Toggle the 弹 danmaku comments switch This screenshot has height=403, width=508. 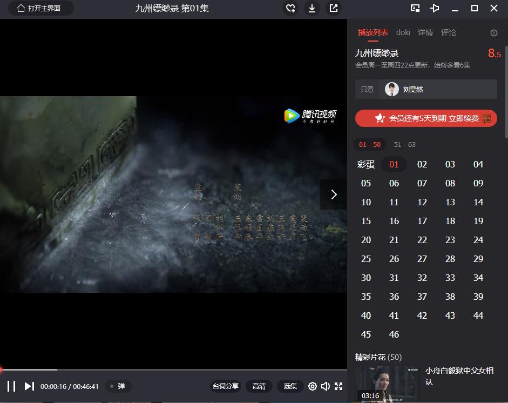point(118,386)
